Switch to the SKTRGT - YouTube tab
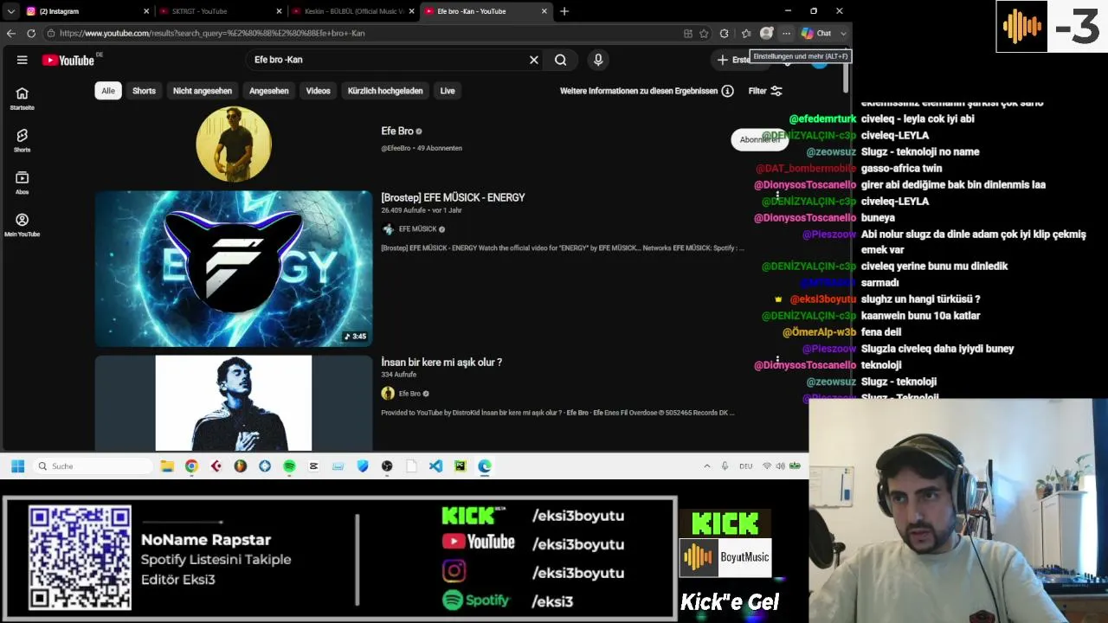The width and height of the screenshot is (1108, 623). [x=221, y=11]
